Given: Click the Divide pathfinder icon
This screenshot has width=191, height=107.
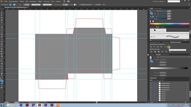Looking at the screenshot, I should [x=151, y=52].
